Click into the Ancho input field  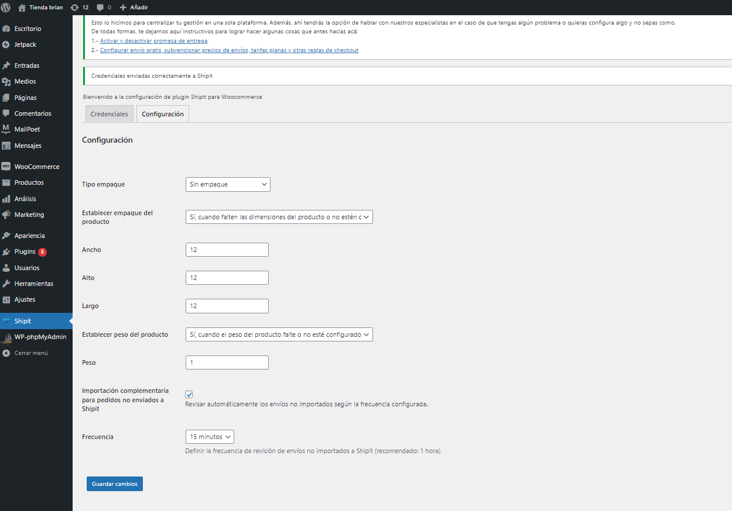[227, 250]
